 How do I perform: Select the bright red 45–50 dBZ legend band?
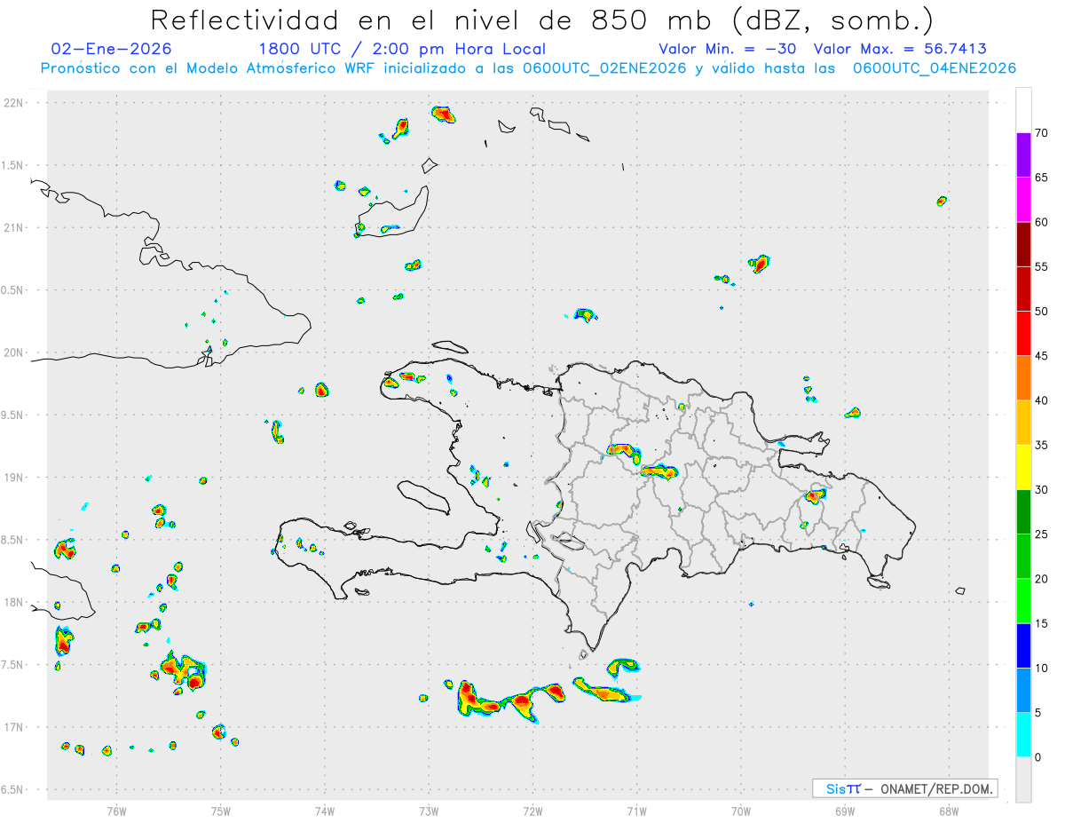(1023, 333)
